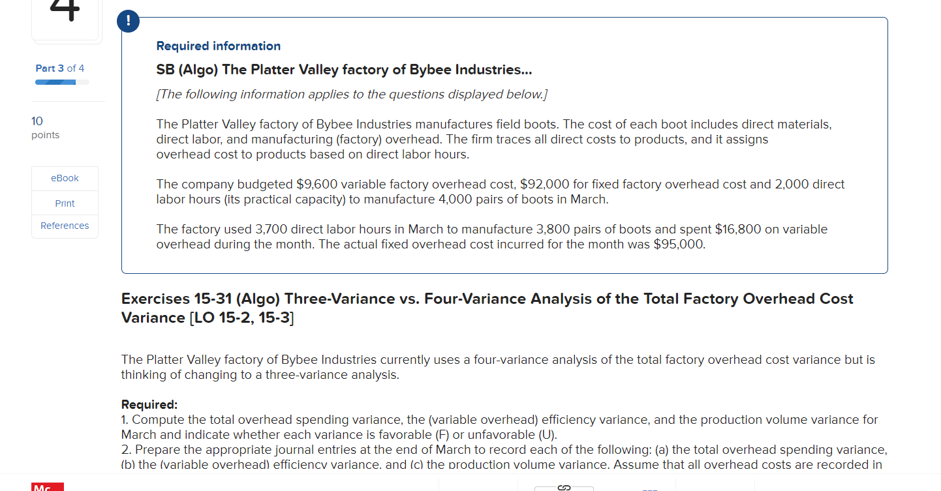Open the References panel
Screen dimensions: 941x491
tap(65, 226)
